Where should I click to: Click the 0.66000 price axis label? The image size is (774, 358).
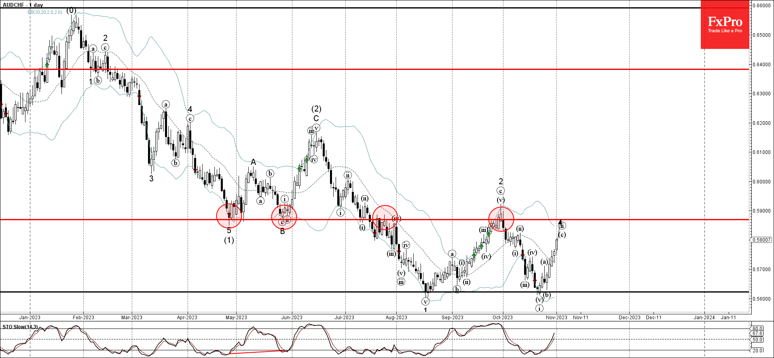[762, 6]
